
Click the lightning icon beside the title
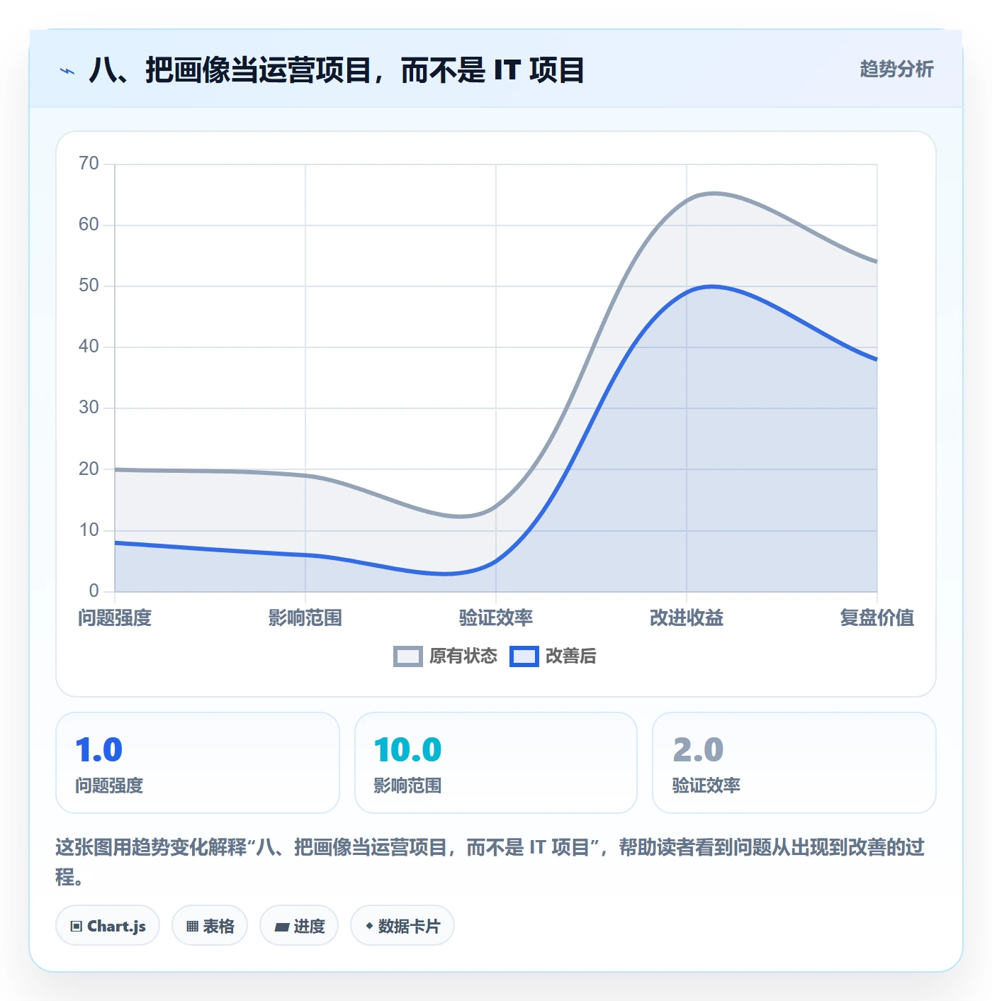(x=67, y=71)
